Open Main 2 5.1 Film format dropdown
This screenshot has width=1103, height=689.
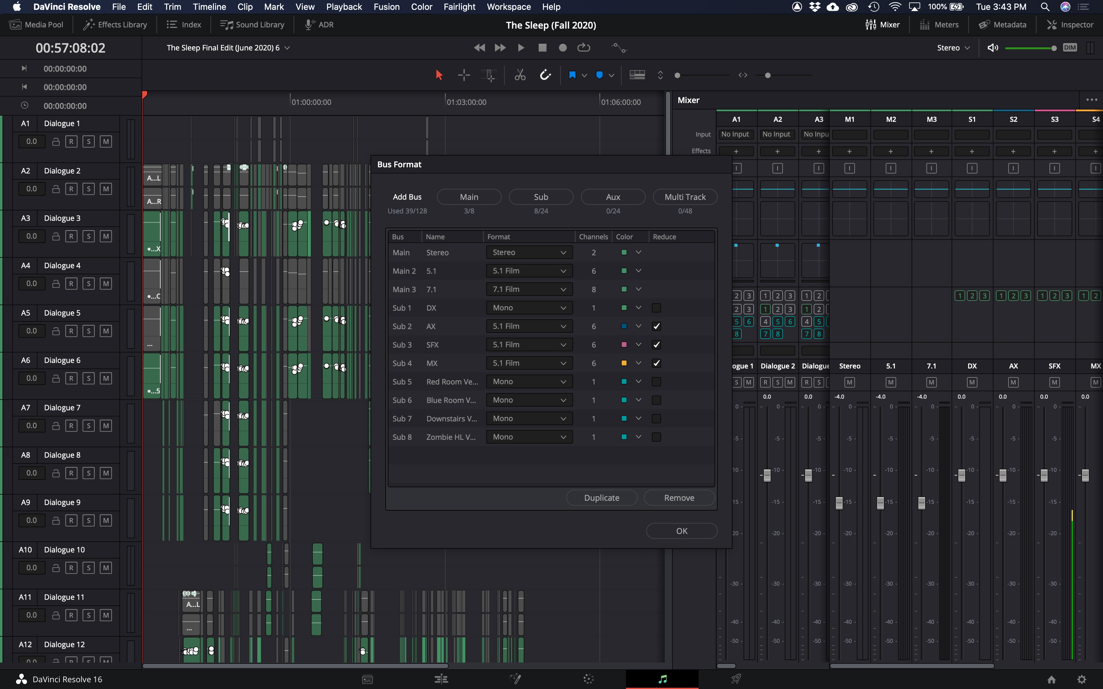pos(529,271)
